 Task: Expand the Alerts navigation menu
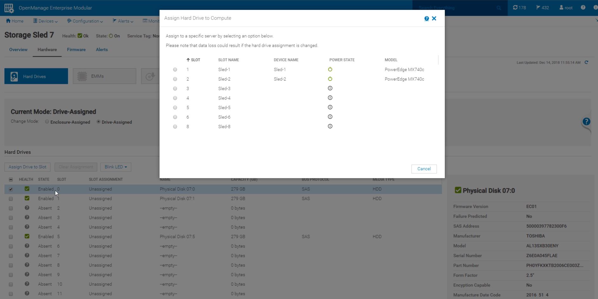[123, 21]
